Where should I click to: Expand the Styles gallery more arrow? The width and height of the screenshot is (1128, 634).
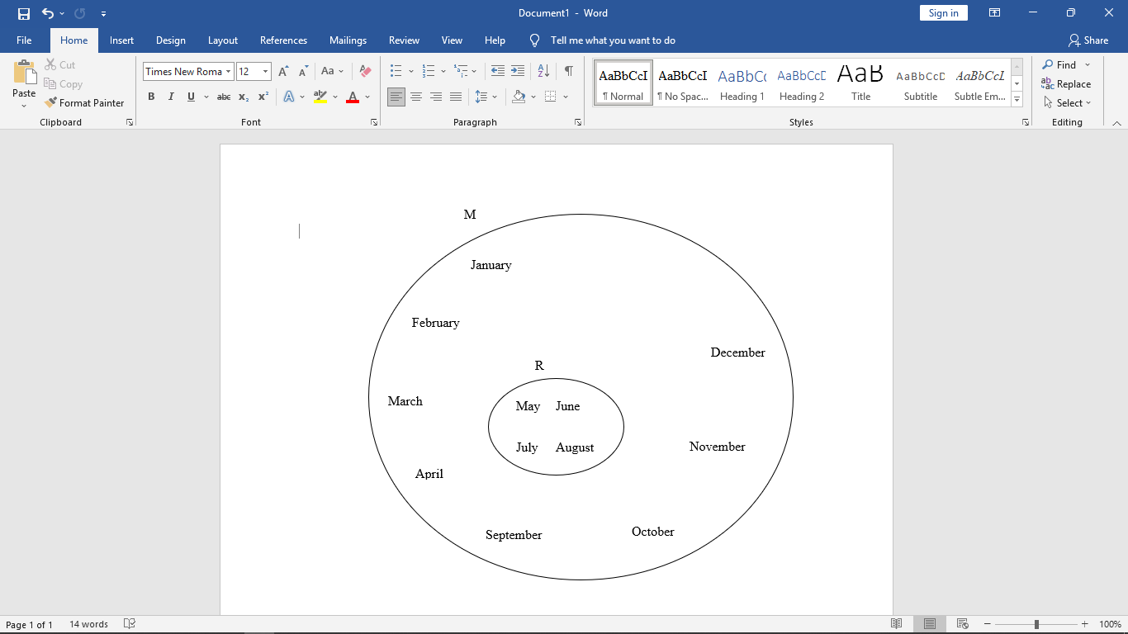(x=1017, y=100)
